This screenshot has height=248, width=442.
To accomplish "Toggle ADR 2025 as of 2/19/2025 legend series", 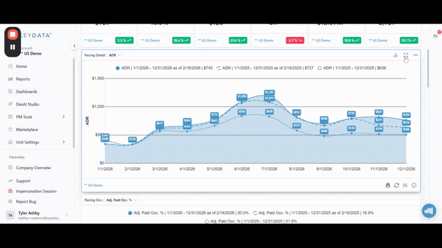I will click(x=265, y=68).
